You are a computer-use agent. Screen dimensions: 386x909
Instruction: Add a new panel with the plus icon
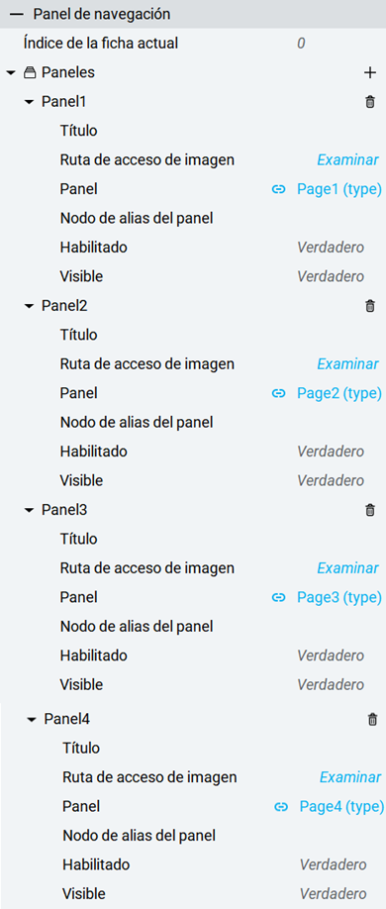tap(369, 72)
